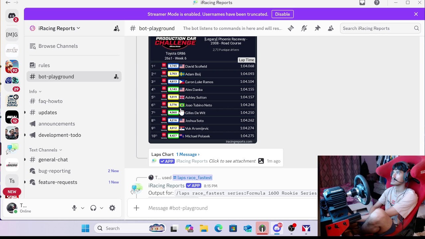Open the announcements channel
The width and height of the screenshot is (425, 239).
[x=74, y=124]
